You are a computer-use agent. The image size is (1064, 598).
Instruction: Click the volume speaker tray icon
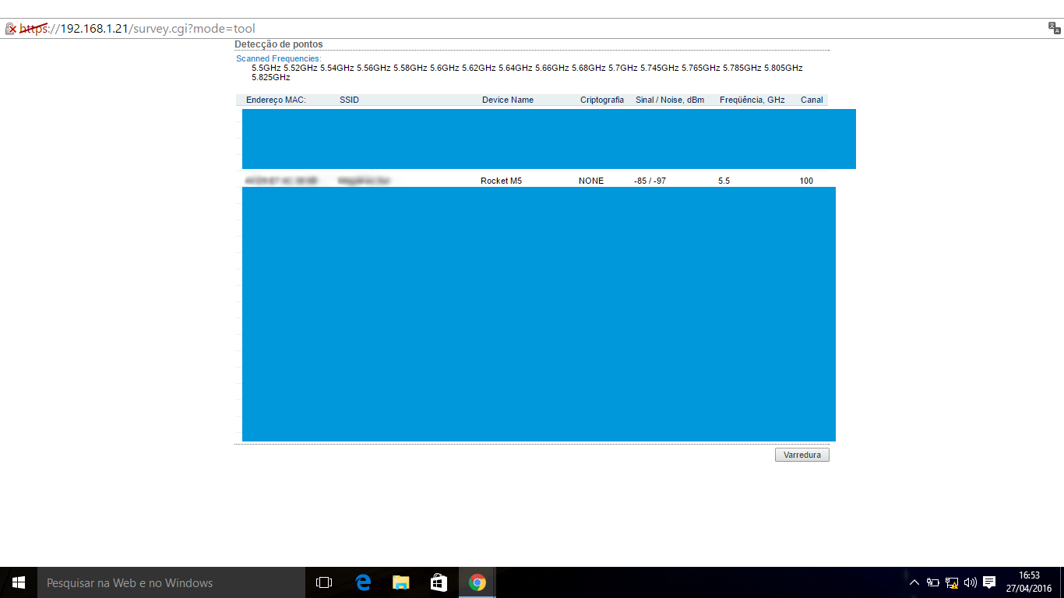tap(971, 582)
